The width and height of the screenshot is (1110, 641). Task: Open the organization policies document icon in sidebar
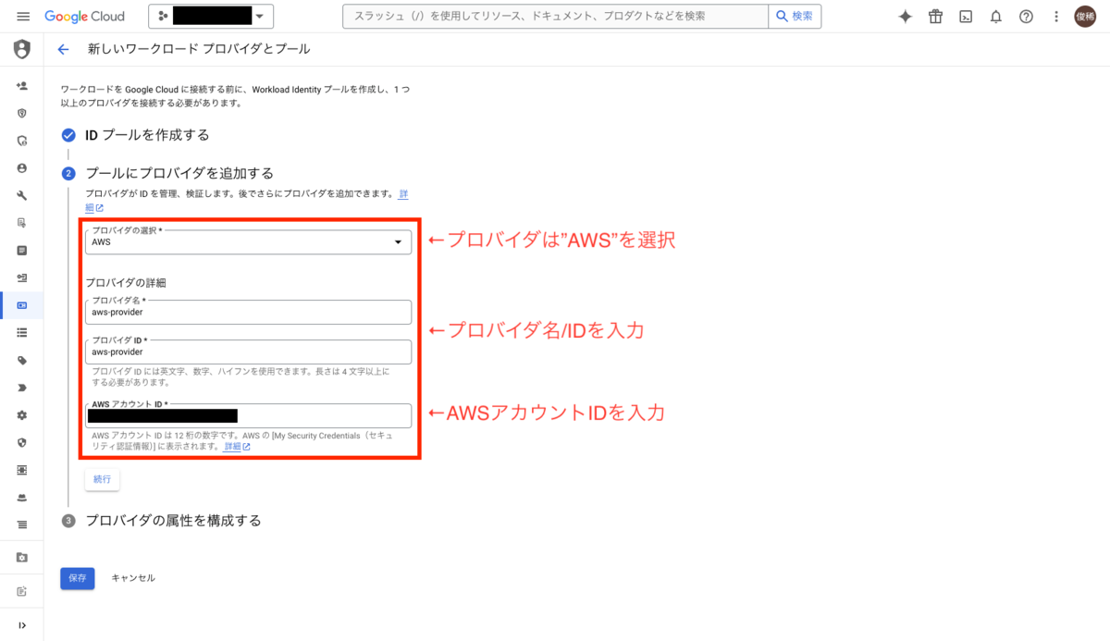click(22, 250)
